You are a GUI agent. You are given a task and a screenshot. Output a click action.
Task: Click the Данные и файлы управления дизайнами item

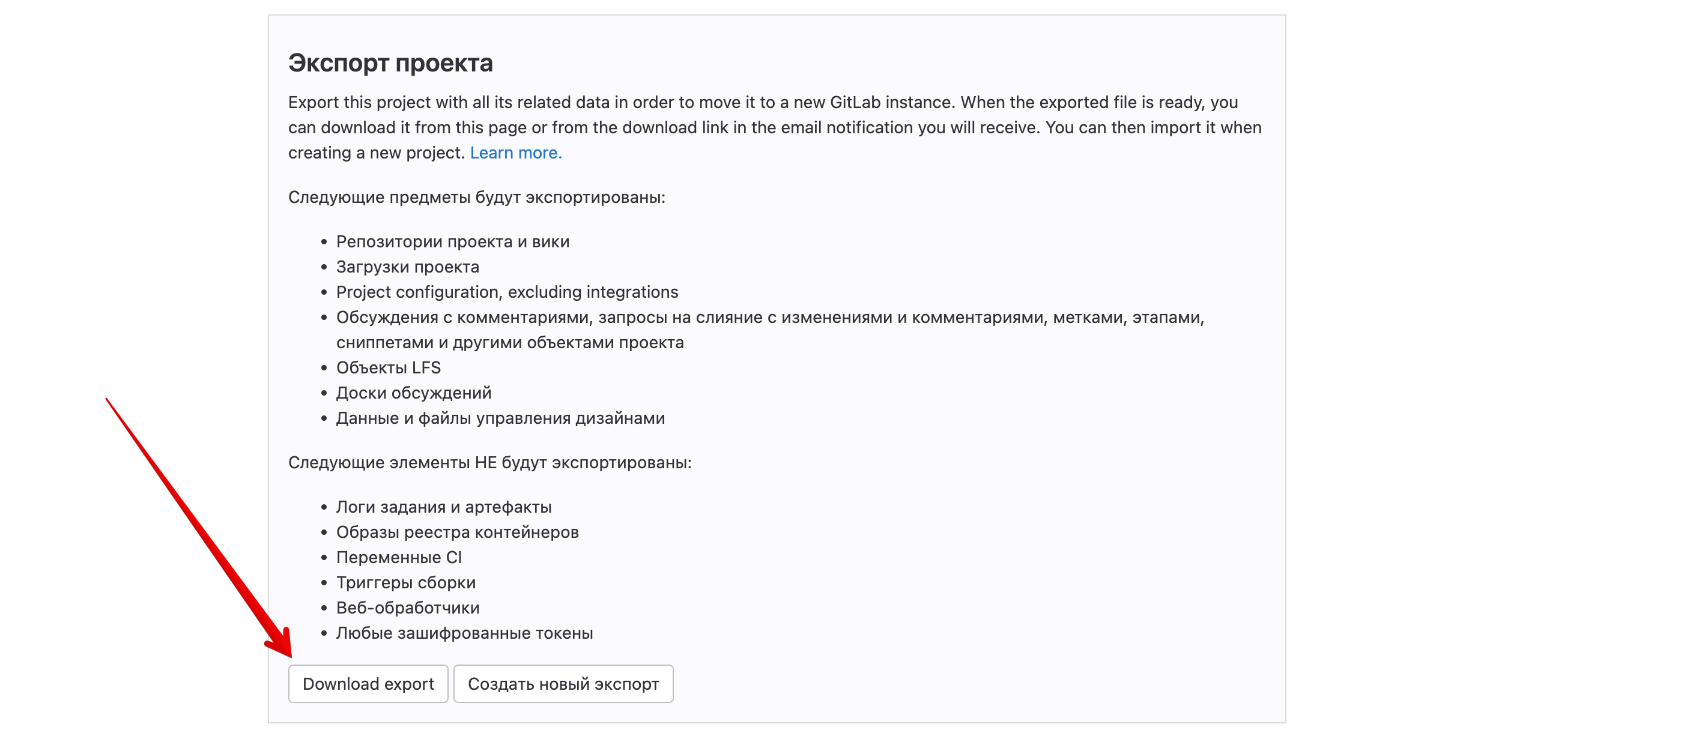pyautogui.click(x=500, y=418)
